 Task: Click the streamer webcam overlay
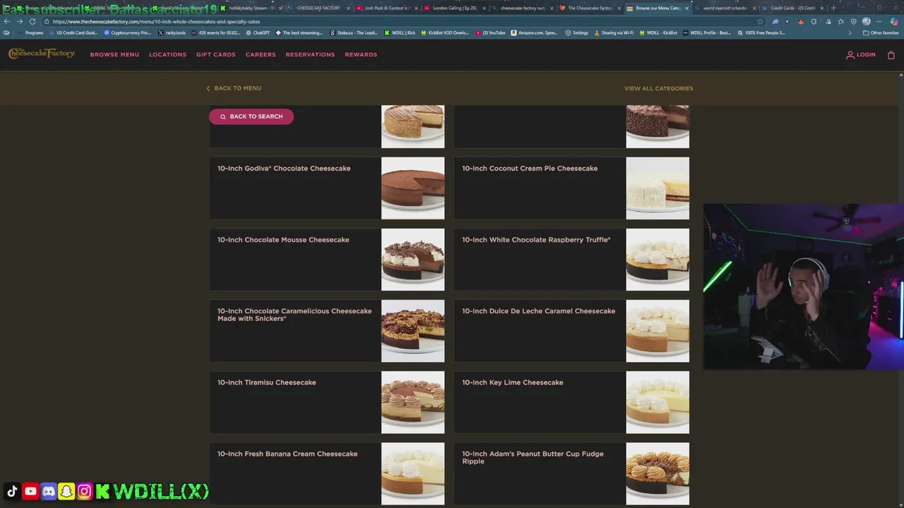[804, 287]
